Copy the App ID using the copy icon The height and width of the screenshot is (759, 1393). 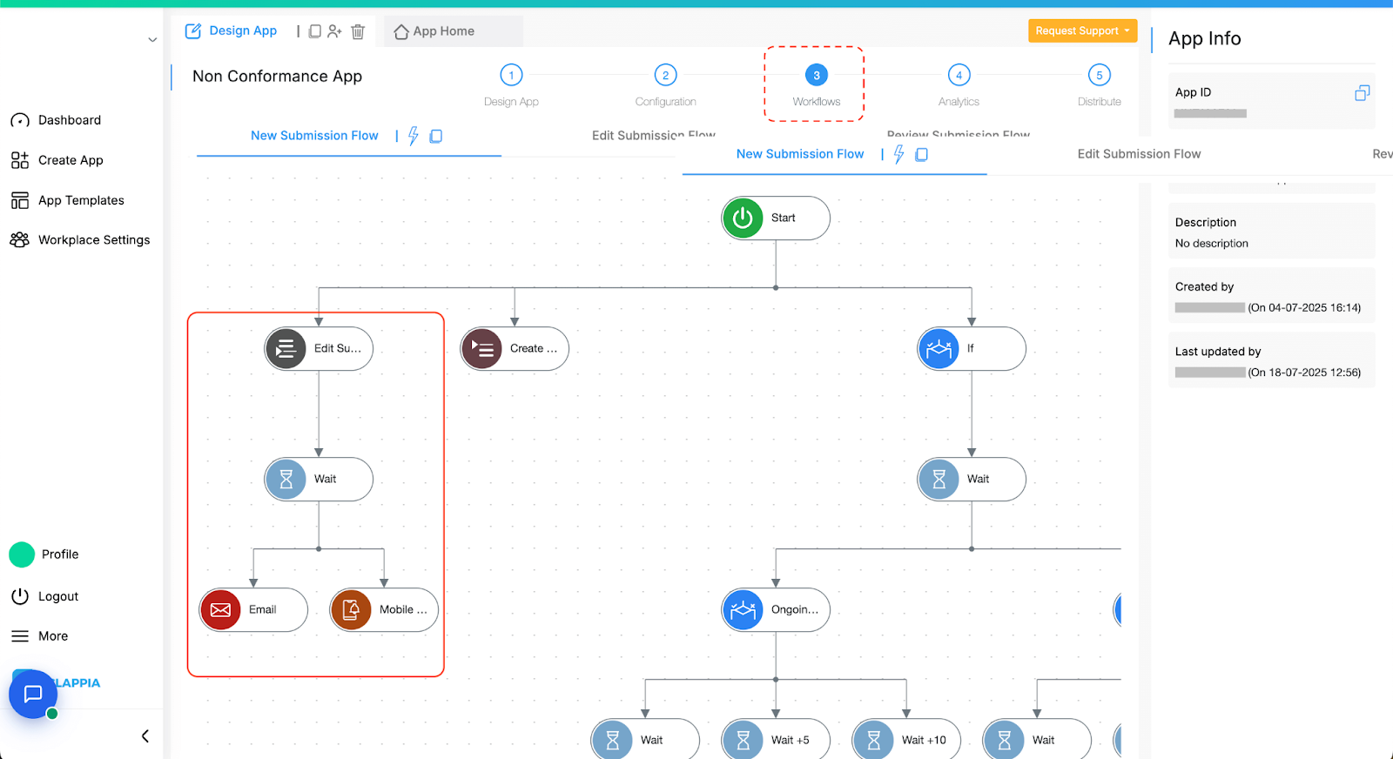[1363, 92]
